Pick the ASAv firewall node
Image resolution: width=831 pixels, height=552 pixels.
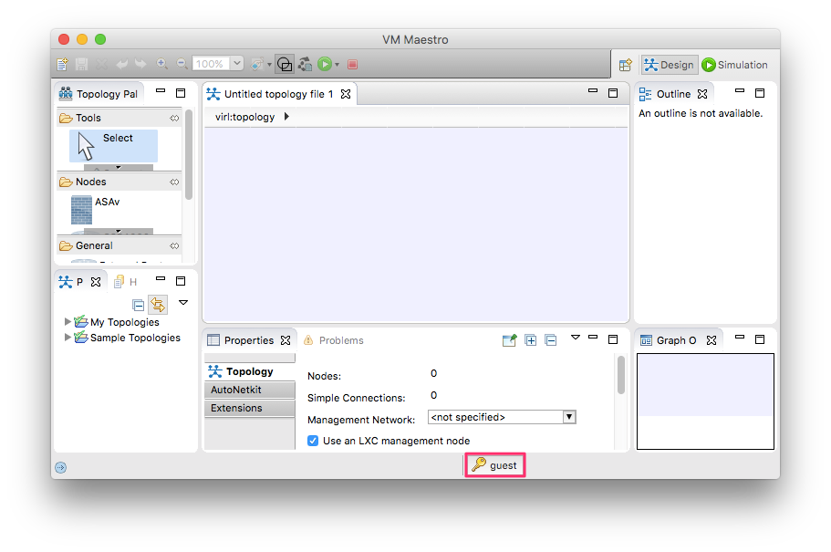click(96, 210)
